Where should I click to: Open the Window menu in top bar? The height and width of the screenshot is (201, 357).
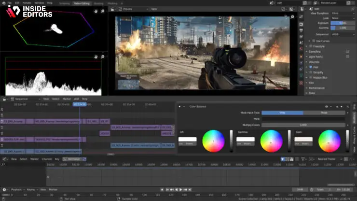click(39, 3)
